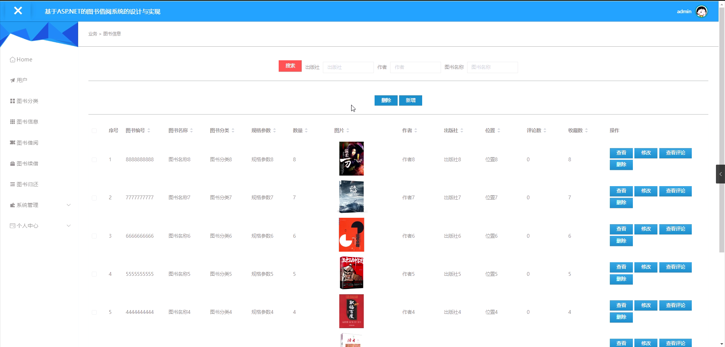Click the 业务 breadcrumb link
The height and width of the screenshot is (347, 725).
93,34
